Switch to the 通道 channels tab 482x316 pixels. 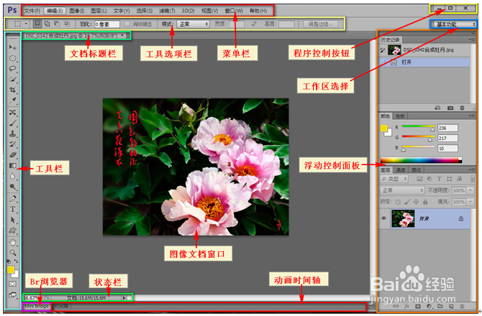401,169
